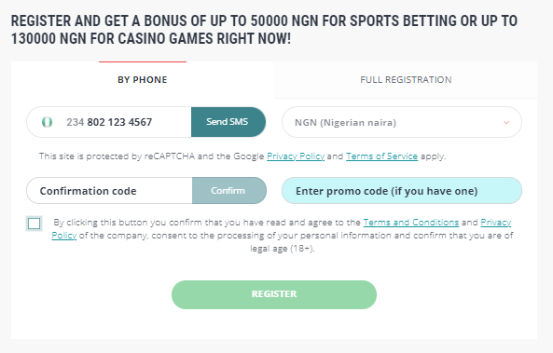Open the NGN (Nigerian naira) currency dropdown
This screenshot has width=553, height=353.
[x=402, y=122]
